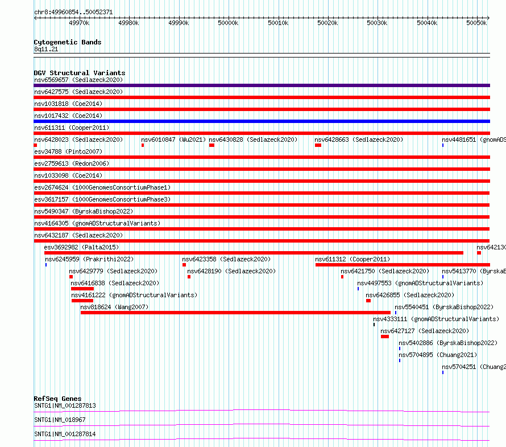Open the nsv6429779 (Sedlazeck2020) label
Screen dimensions: 506x447
pyautogui.click(x=113, y=271)
